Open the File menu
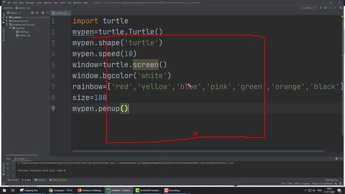345x194 pixels. [9, 3]
